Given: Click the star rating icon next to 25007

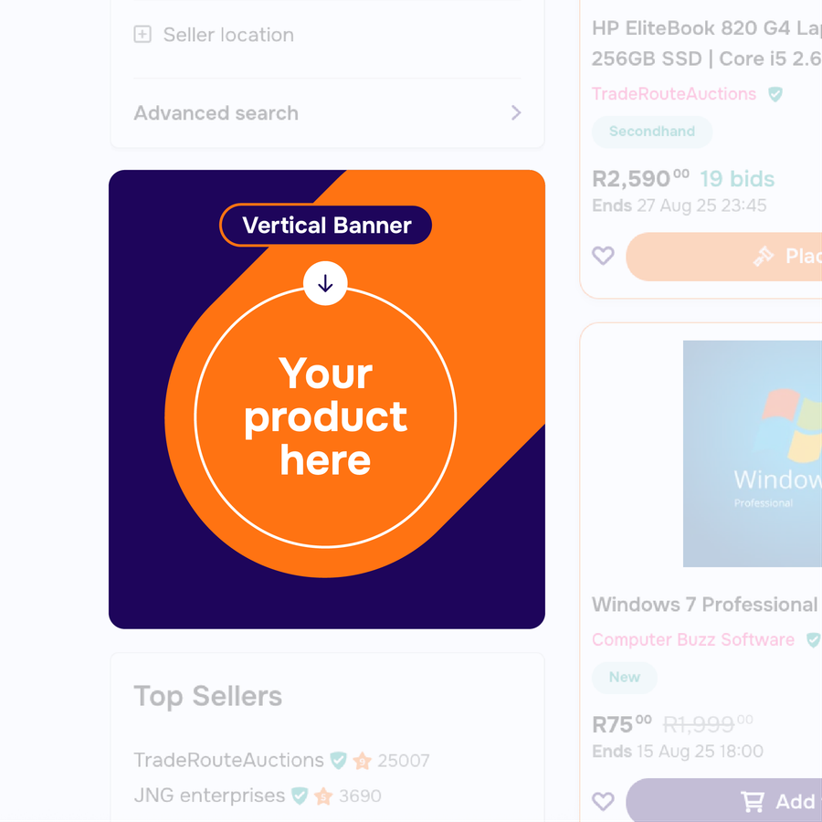Looking at the screenshot, I should (x=363, y=761).
